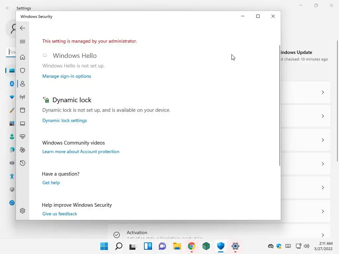
Task: Open the clock and date in taskbar
Action: click(323, 246)
